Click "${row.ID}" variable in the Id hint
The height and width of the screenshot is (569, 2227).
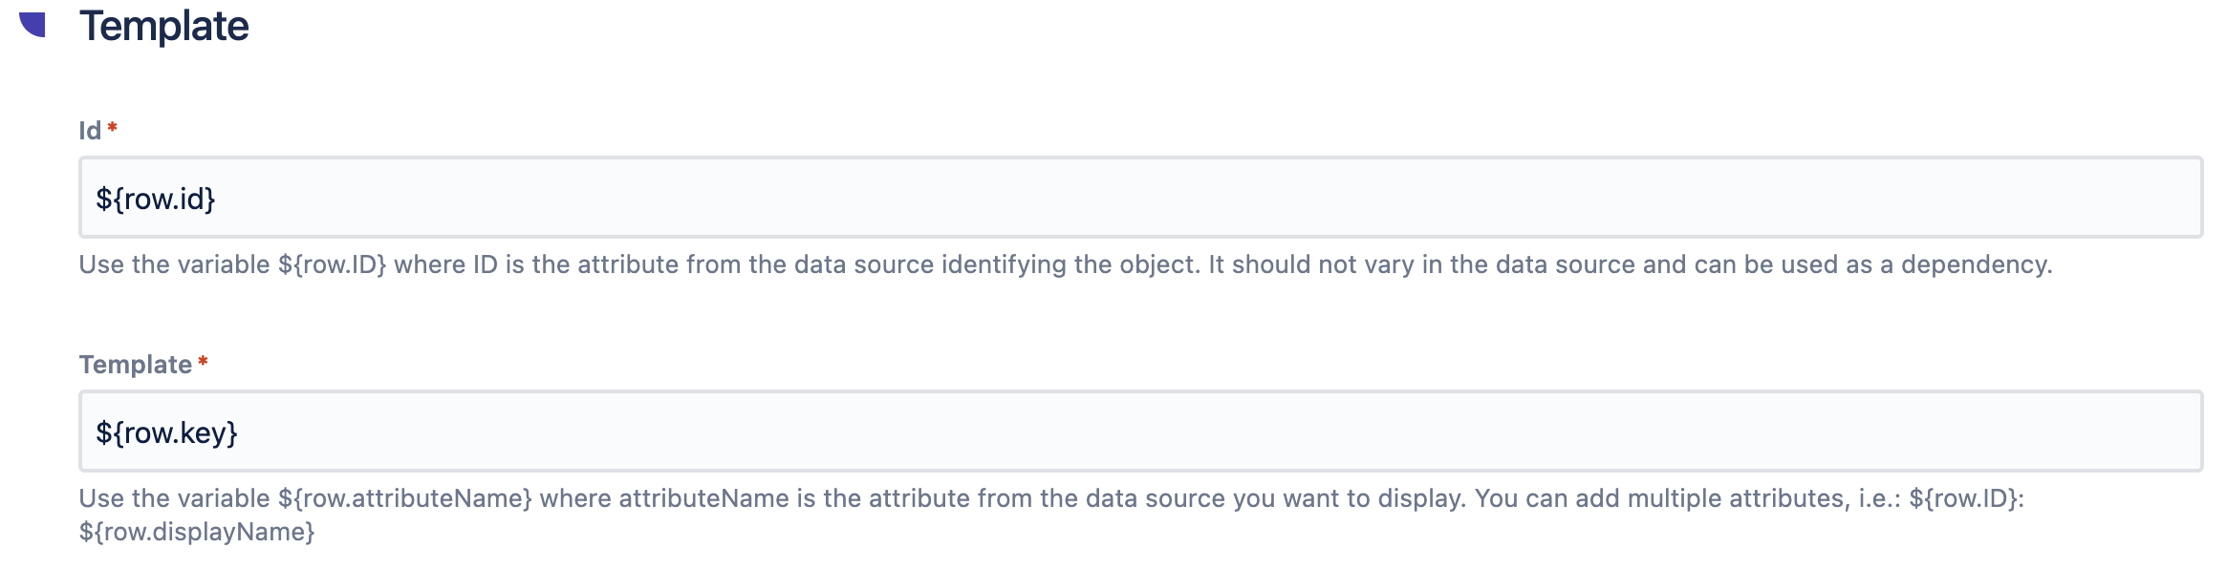[332, 264]
